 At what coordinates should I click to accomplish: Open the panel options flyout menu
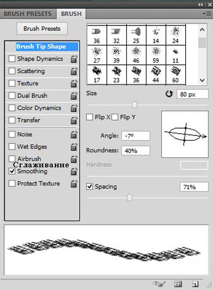pos(207,14)
